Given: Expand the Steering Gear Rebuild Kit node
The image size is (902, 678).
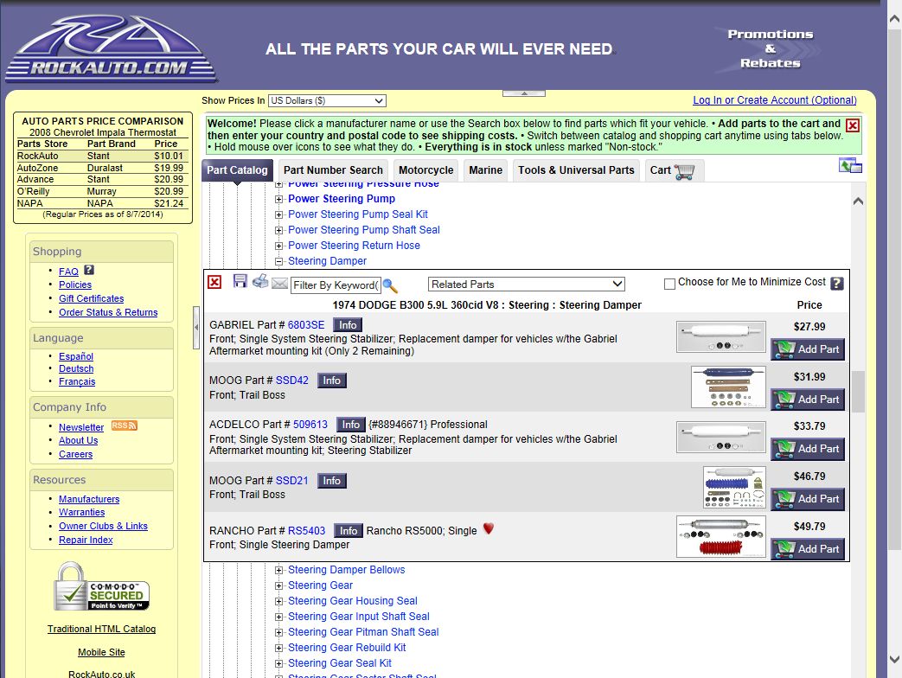Looking at the screenshot, I should tap(279, 648).
